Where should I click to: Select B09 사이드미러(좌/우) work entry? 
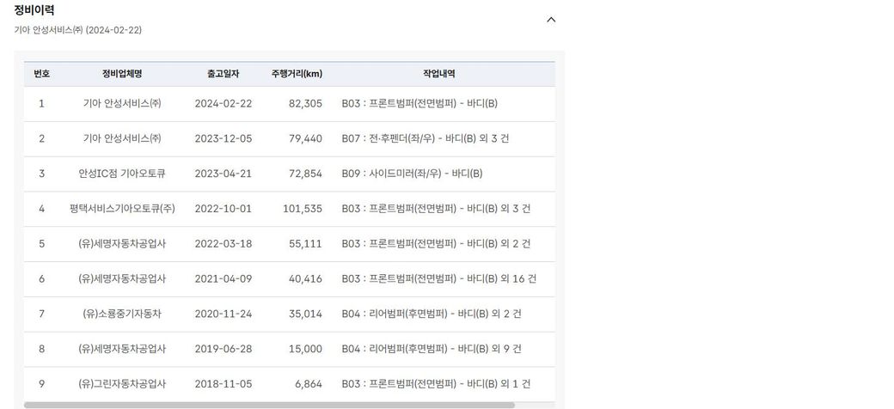[x=412, y=174]
